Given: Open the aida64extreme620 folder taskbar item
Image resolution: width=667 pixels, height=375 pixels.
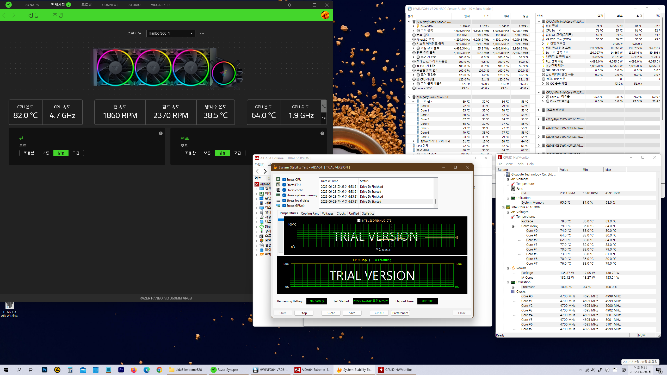Looking at the screenshot, I should [x=187, y=370].
